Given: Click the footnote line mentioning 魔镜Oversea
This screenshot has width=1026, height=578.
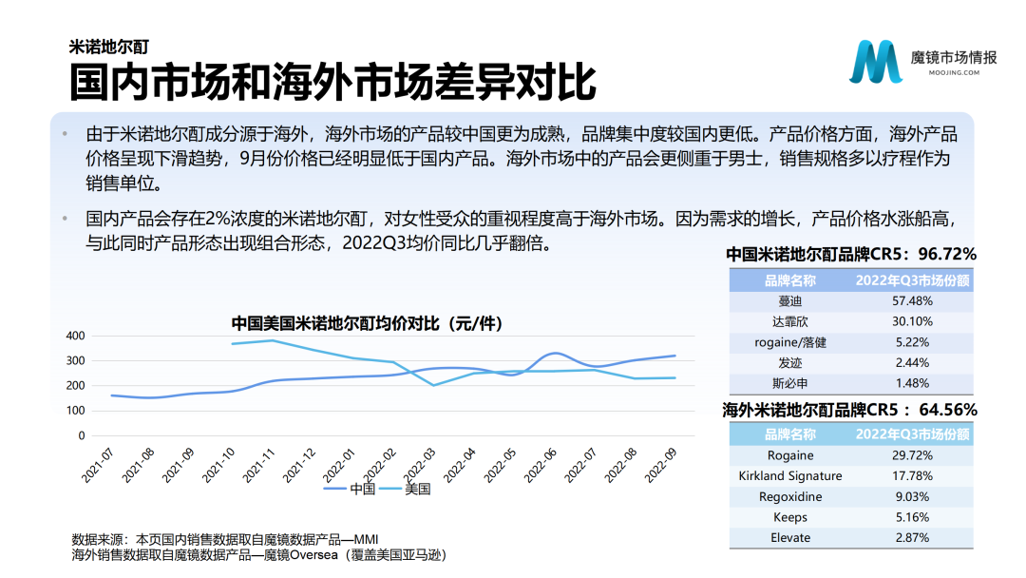Looking at the screenshot, I should (259, 555).
